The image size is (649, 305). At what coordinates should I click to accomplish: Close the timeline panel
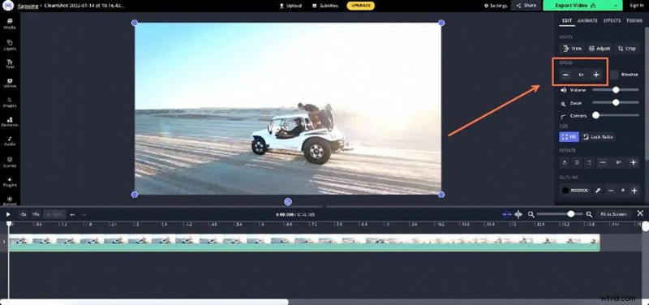[x=640, y=213]
